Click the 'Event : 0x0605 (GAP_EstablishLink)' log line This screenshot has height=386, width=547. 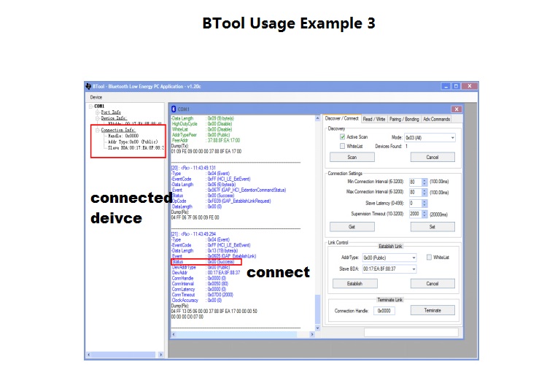pyautogui.click(x=214, y=256)
